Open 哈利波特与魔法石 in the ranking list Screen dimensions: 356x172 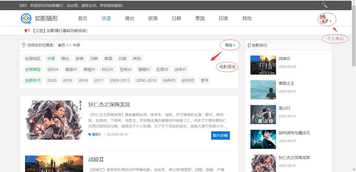[294, 133]
